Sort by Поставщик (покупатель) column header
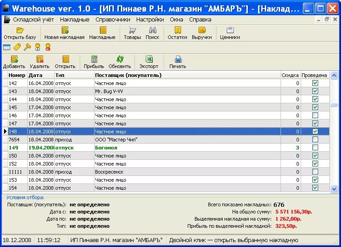The width and height of the screenshot is (341, 247). [187, 75]
